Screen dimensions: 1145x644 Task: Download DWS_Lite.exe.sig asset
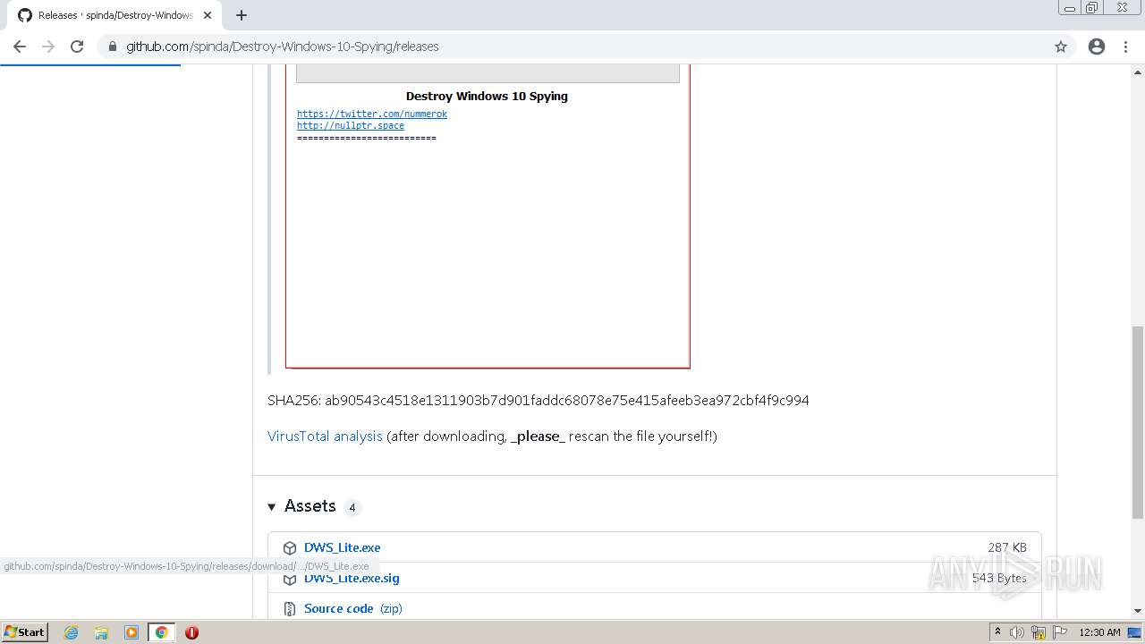point(352,578)
